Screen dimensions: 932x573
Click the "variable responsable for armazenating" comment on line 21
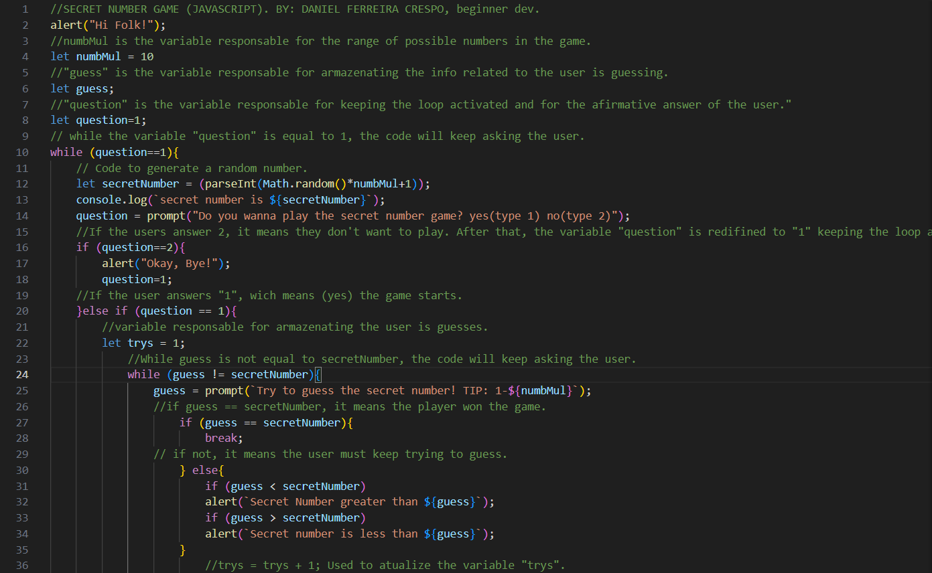point(295,327)
